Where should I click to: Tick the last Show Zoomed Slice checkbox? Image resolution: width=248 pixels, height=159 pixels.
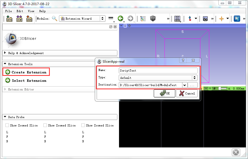click(x=83, y=125)
